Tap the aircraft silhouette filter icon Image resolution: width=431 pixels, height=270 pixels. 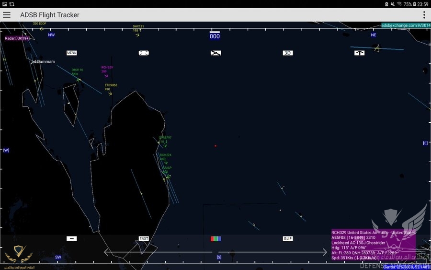tap(215, 53)
